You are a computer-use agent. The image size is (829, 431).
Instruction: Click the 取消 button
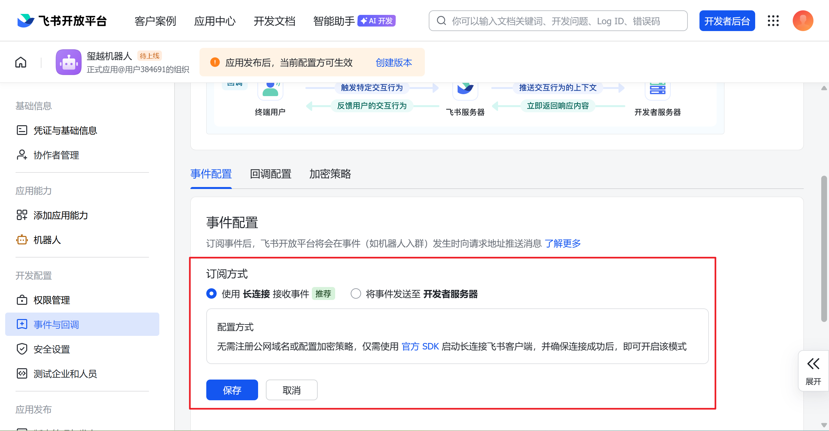(x=292, y=390)
